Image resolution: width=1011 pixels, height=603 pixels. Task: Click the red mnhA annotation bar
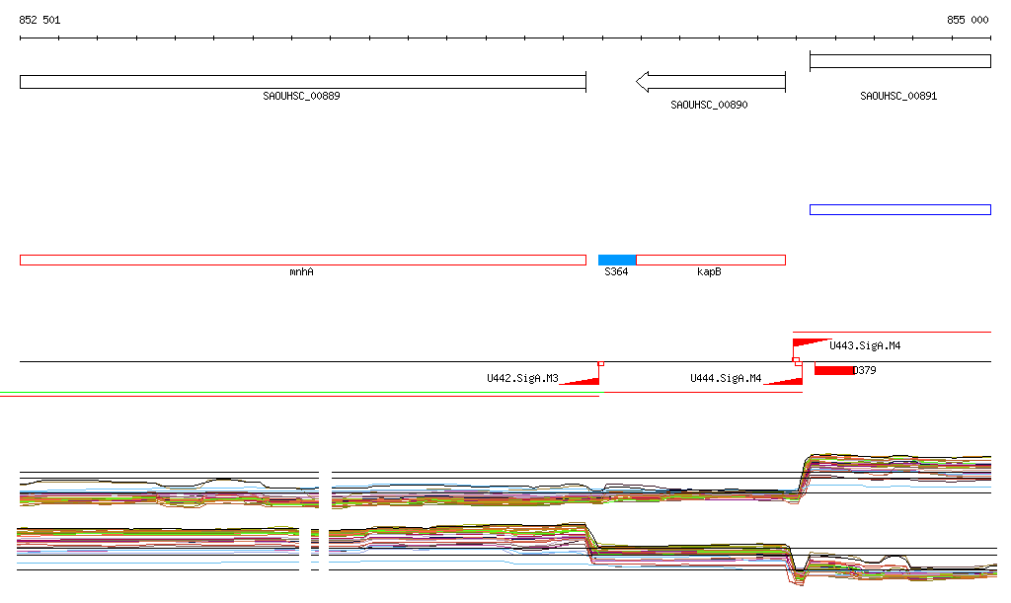[x=303, y=261]
